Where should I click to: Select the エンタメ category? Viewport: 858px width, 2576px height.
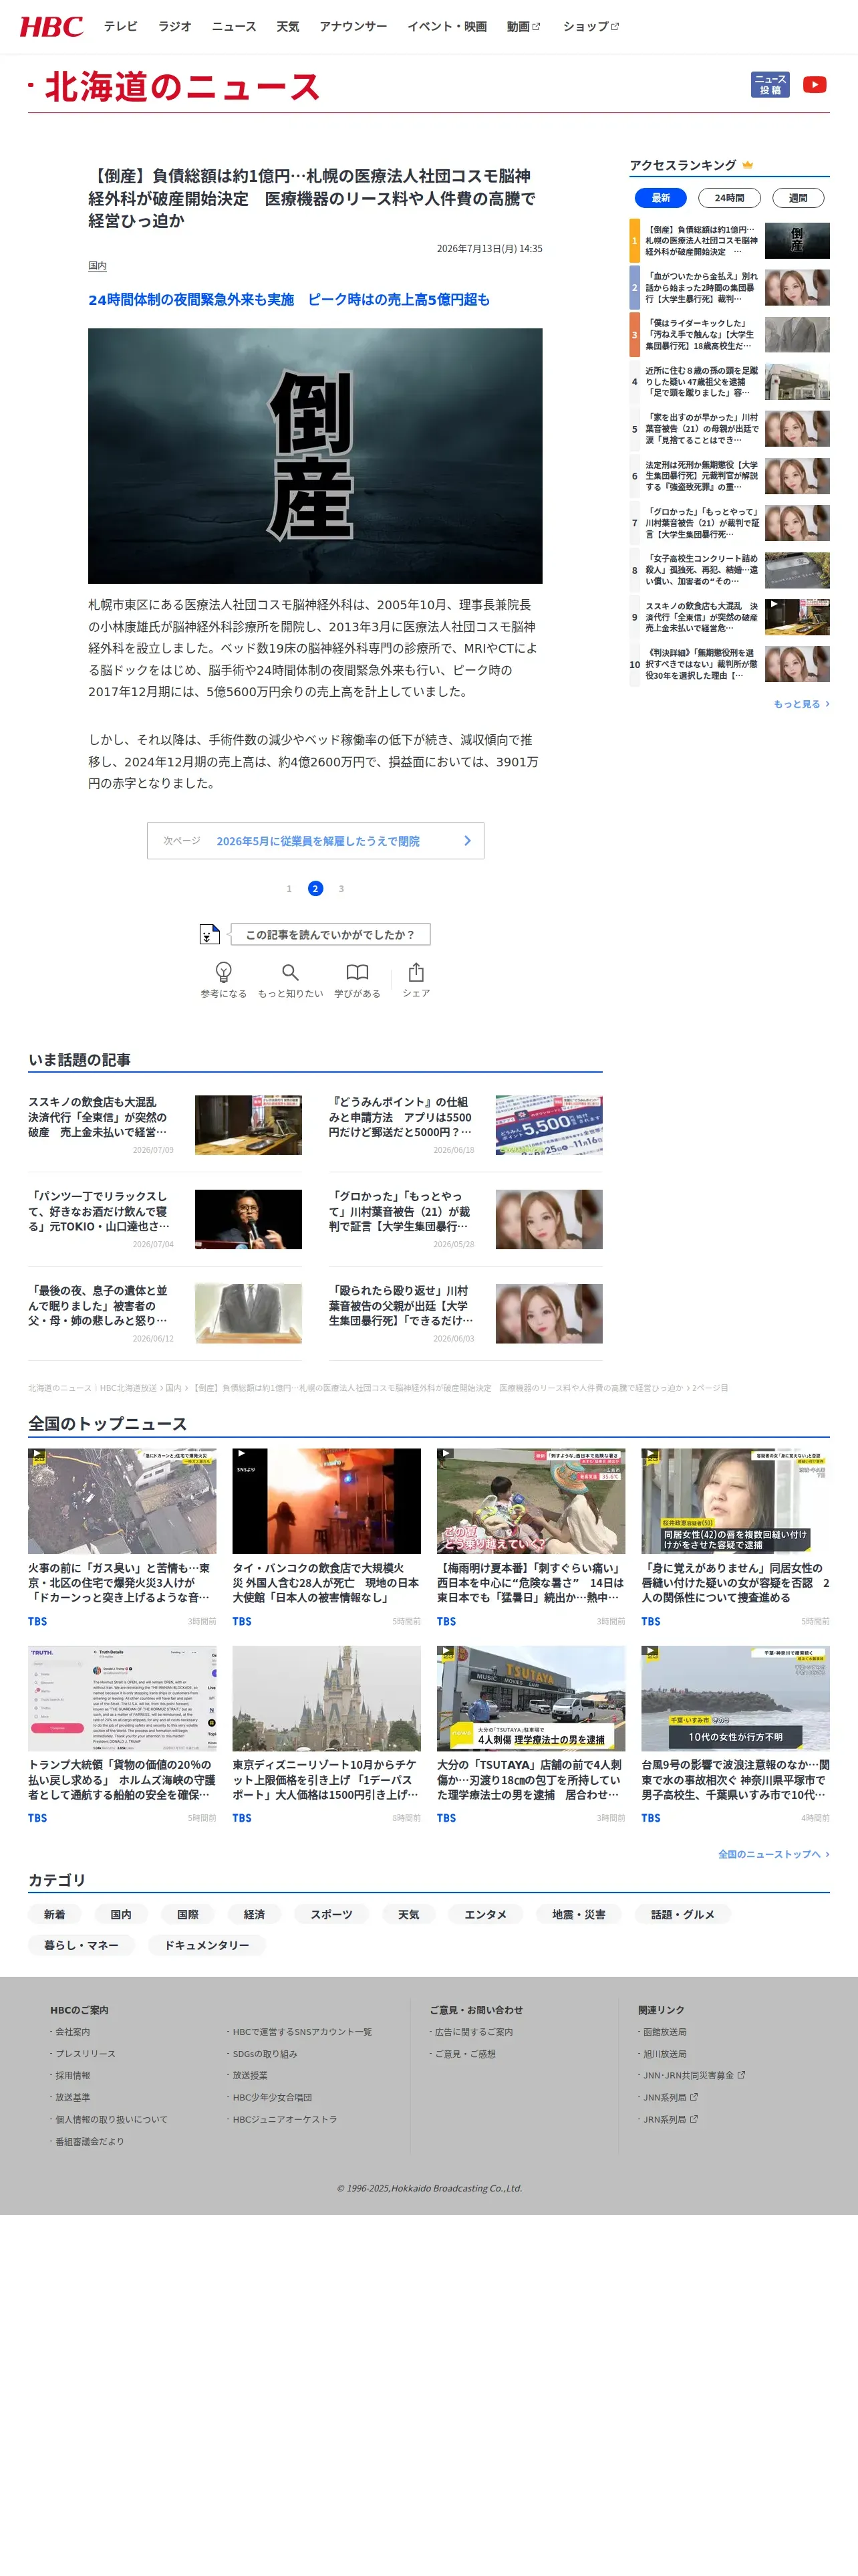[485, 1914]
